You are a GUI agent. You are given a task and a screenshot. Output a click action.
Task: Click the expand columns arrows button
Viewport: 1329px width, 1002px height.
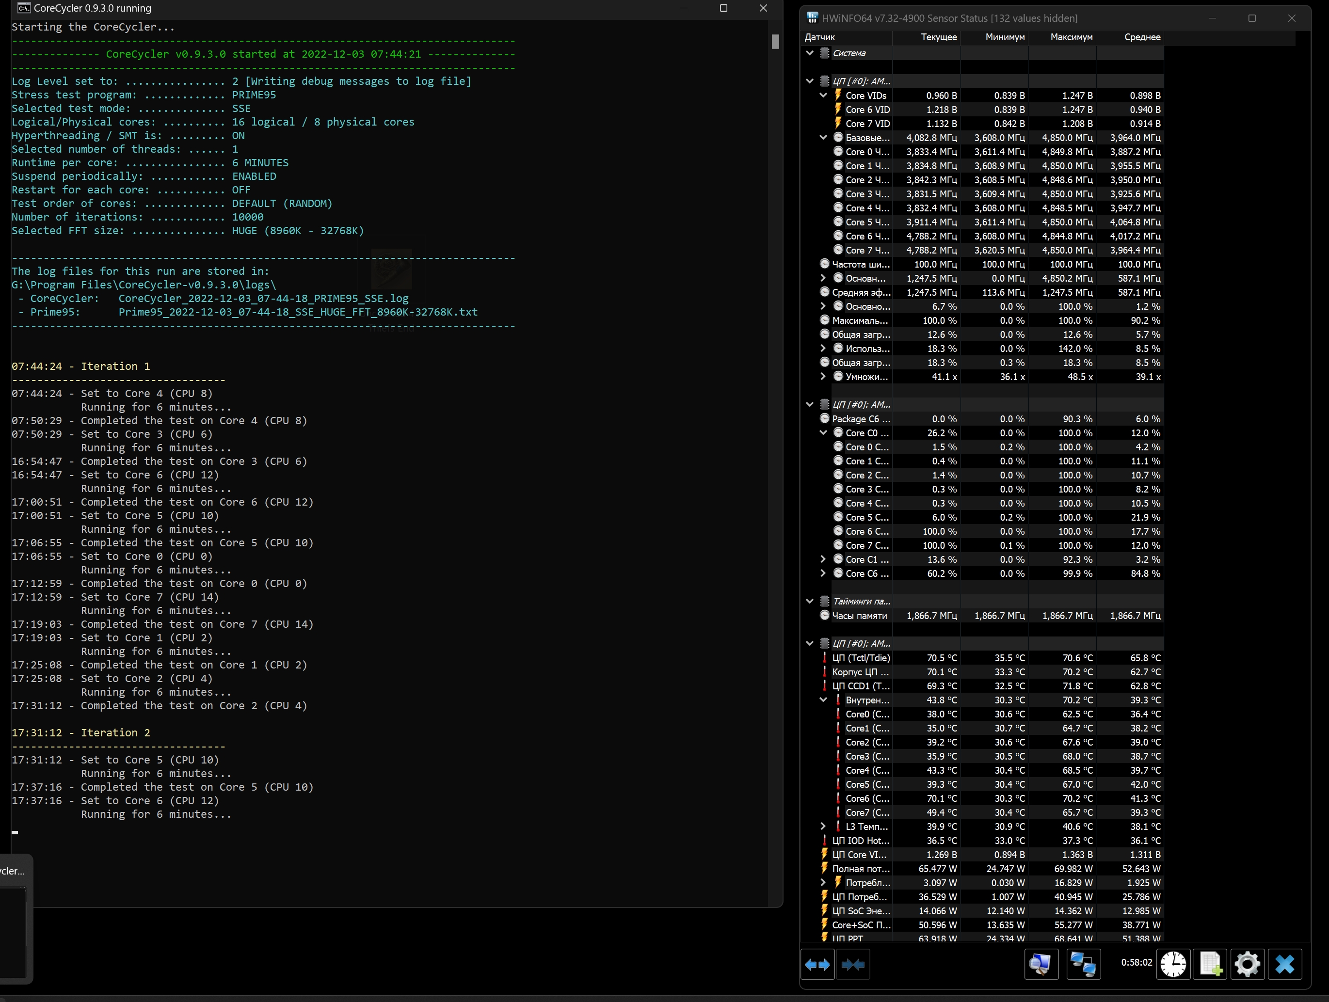817,965
